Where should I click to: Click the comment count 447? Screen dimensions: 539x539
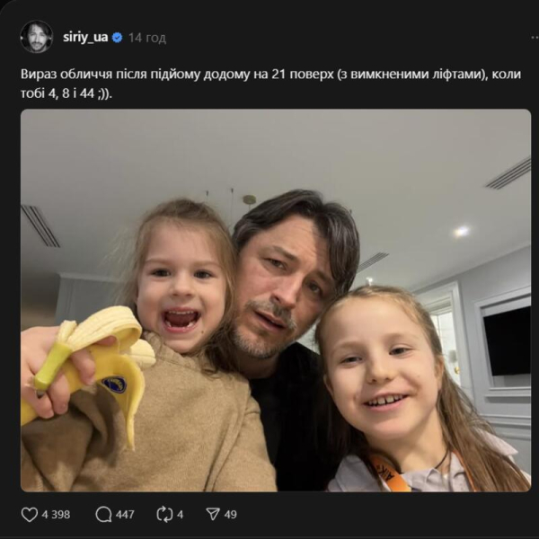click(x=125, y=515)
